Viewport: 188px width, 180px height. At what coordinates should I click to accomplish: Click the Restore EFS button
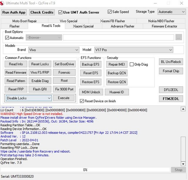91,82
